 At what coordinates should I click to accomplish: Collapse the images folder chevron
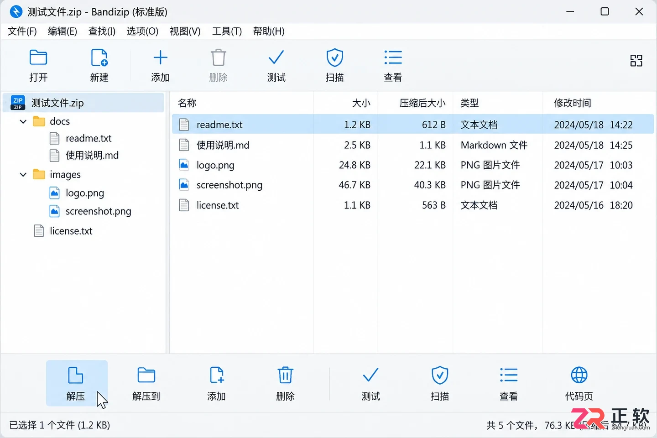pos(23,175)
